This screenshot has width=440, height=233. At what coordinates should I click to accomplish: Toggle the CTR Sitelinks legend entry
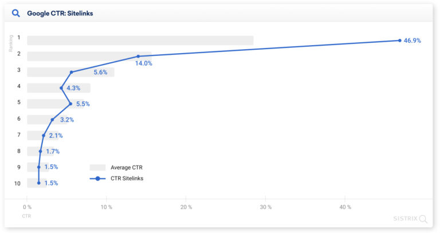(x=127, y=179)
